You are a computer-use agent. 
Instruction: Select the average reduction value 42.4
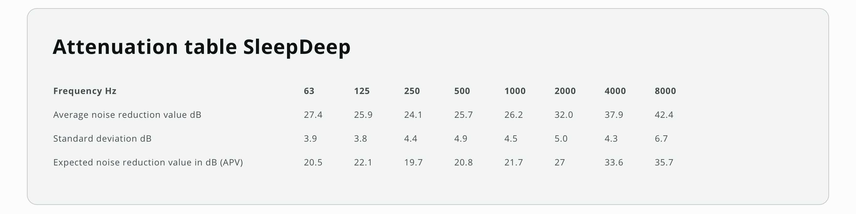(664, 115)
